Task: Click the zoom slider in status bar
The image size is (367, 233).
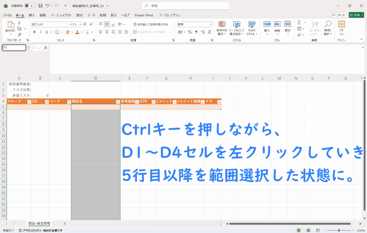Action: click(x=339, y=230)
